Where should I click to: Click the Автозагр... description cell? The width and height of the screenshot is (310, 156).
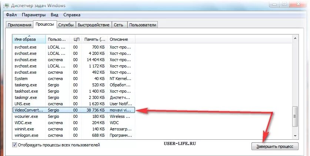coord(120,129)
